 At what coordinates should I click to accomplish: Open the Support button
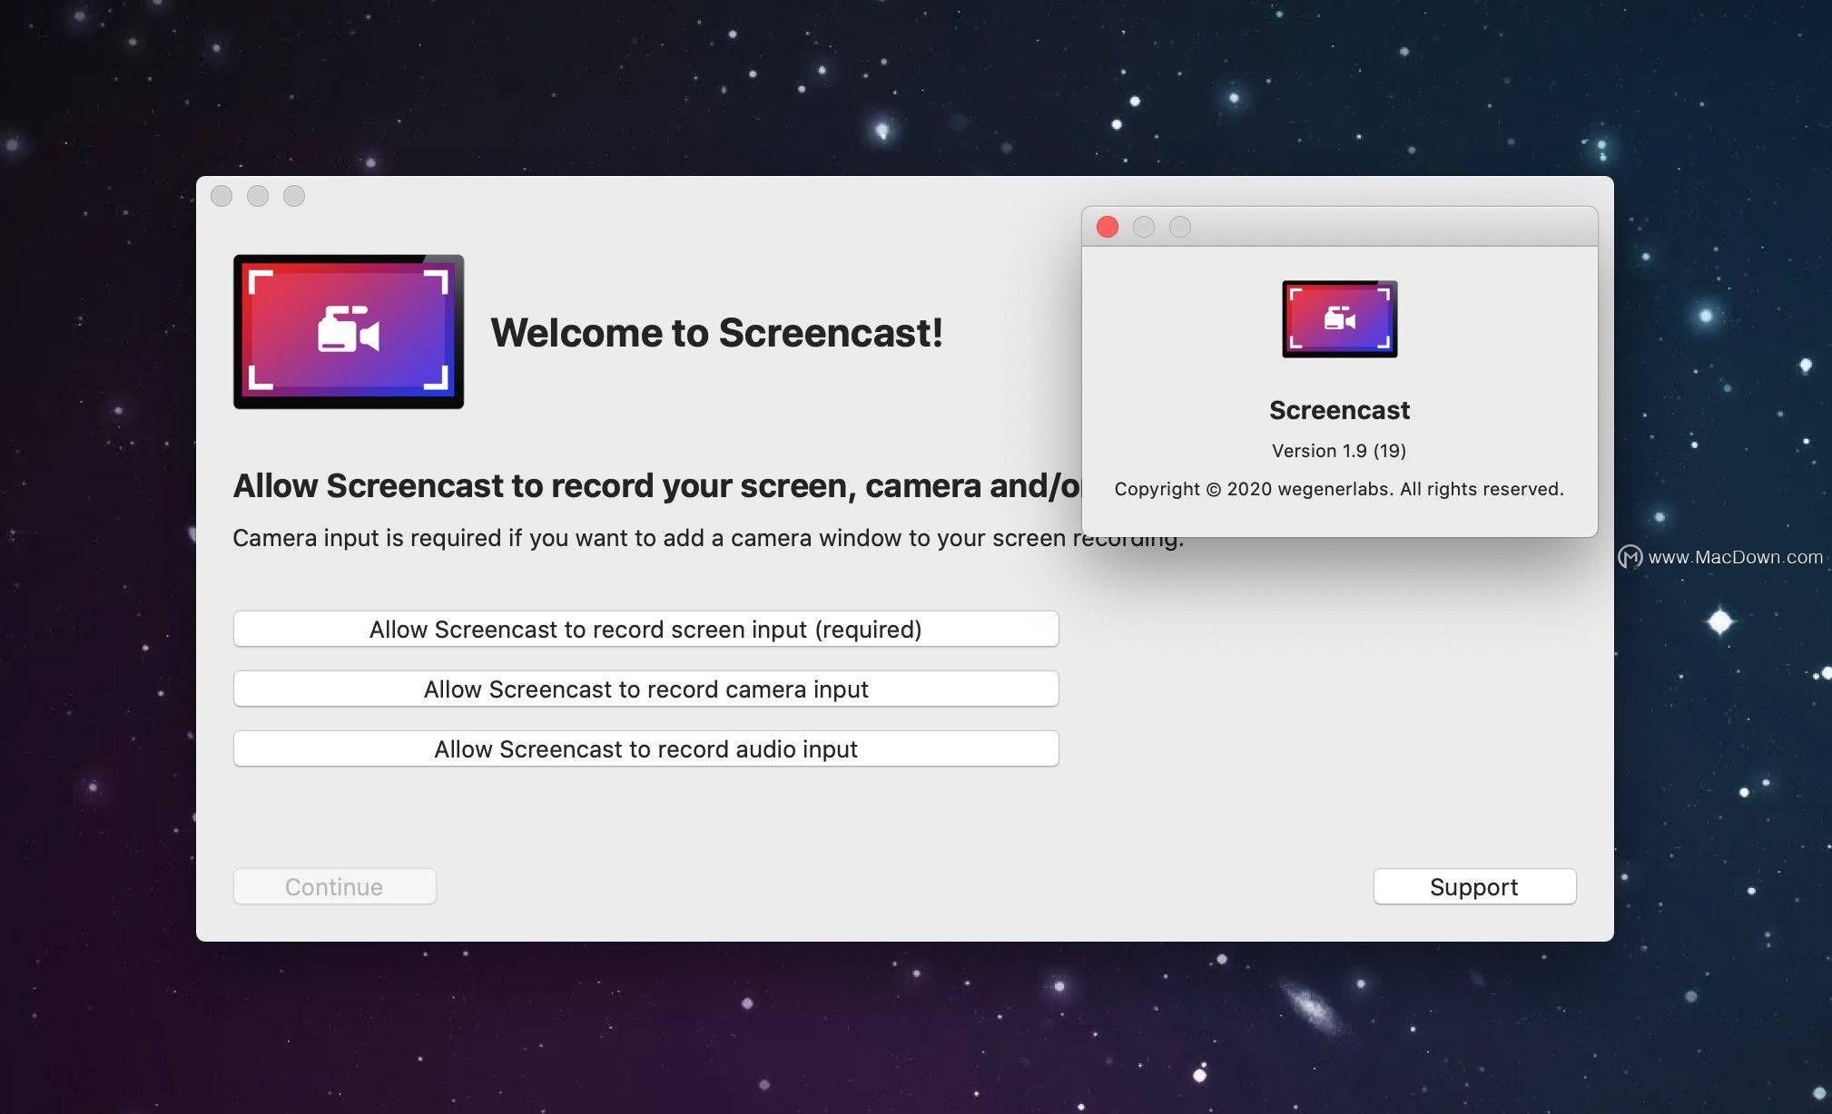(1474, 886)
